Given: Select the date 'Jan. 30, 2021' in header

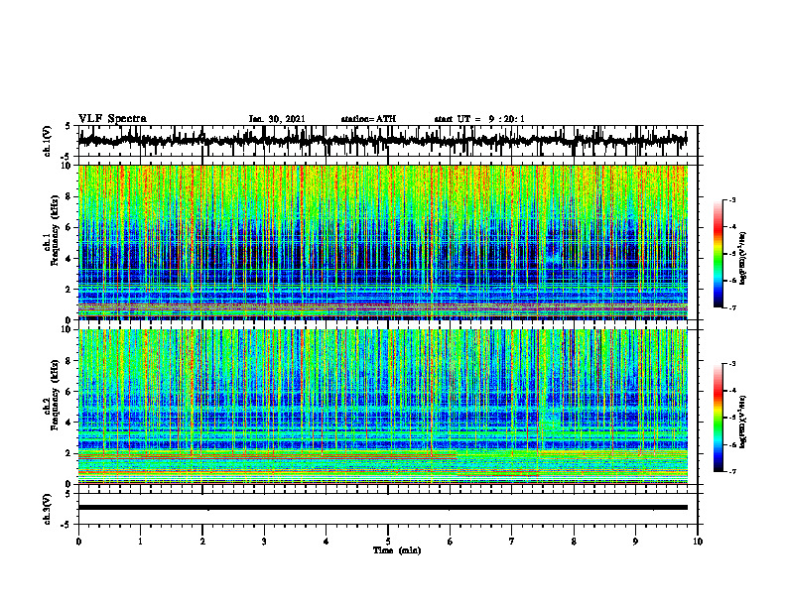Looking at the screenshot, I should 277,119.
